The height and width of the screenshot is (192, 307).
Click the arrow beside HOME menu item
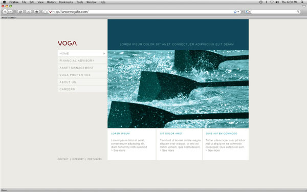pos(104,53)
